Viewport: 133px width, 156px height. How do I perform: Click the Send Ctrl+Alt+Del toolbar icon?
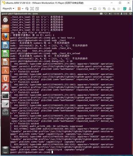pos(27,9)
